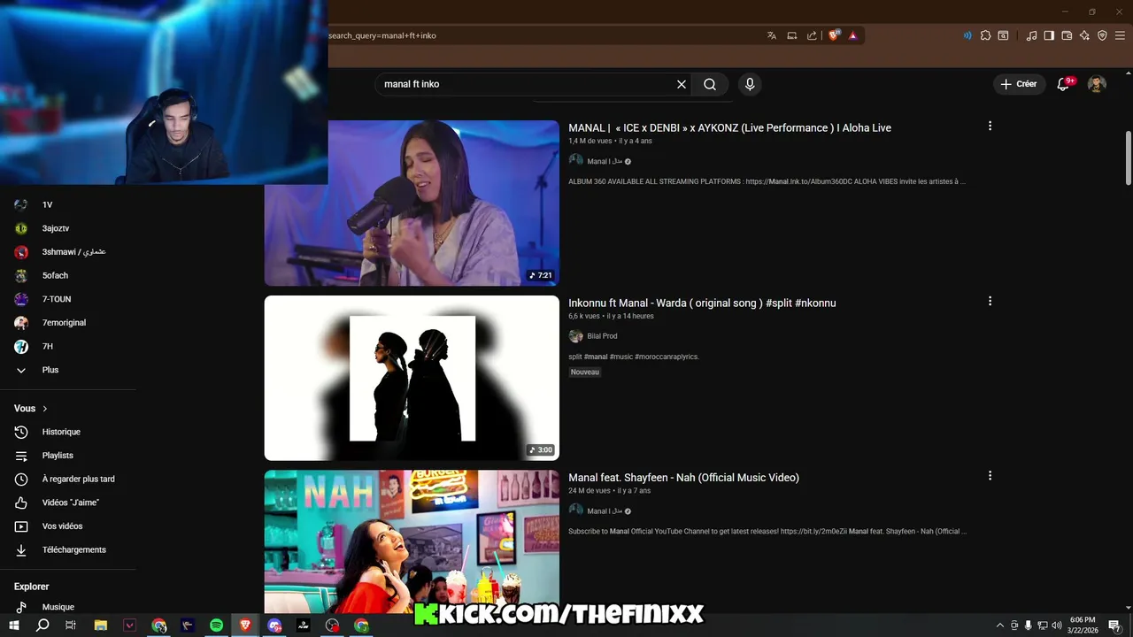Open Manal feat. Shayfeen - Nah title
Screen dimensions: 1133x637
(x=683, y=478)
